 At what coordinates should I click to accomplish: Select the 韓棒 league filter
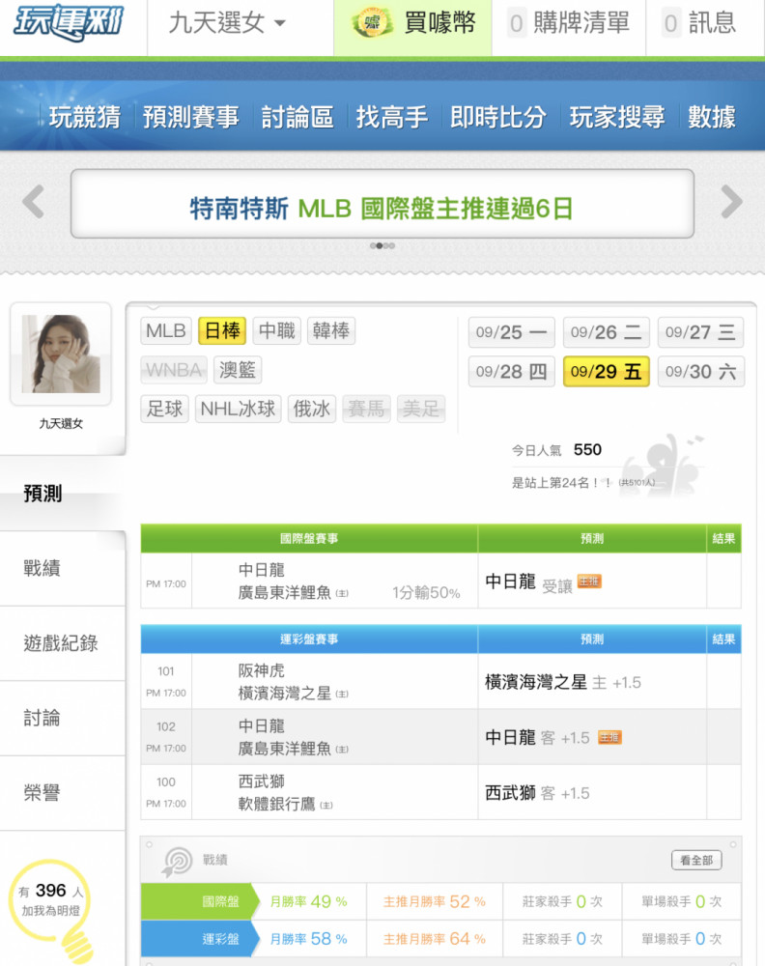[330, 330]
